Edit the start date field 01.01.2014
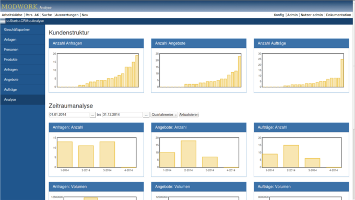The height and width of the screenshot is (200, 355). point(69,114)
